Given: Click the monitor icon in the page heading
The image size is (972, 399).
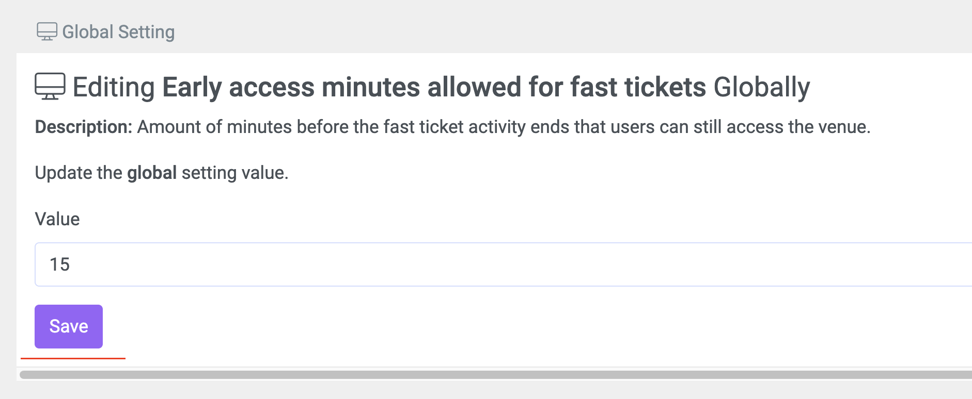Looking at the screenshot, I should tap(50, 87).
